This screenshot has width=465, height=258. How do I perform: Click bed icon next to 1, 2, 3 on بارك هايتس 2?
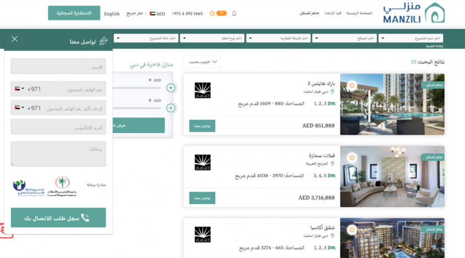pos(331,103)
